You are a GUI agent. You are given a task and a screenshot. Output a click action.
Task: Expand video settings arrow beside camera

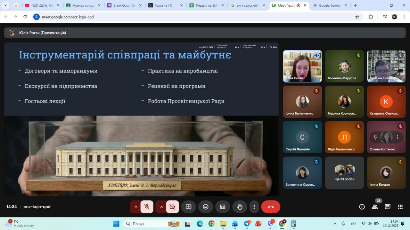[x=161, y=207]
